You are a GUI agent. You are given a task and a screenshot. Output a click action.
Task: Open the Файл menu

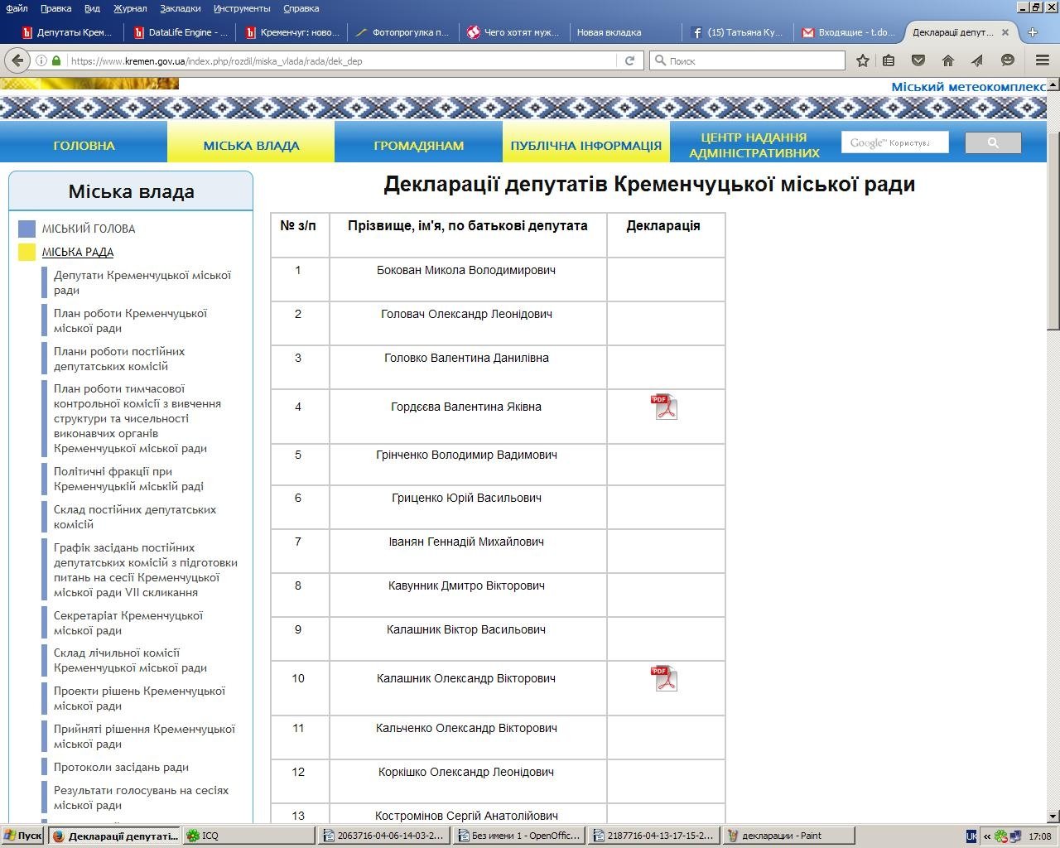click(x=17, y=8)
